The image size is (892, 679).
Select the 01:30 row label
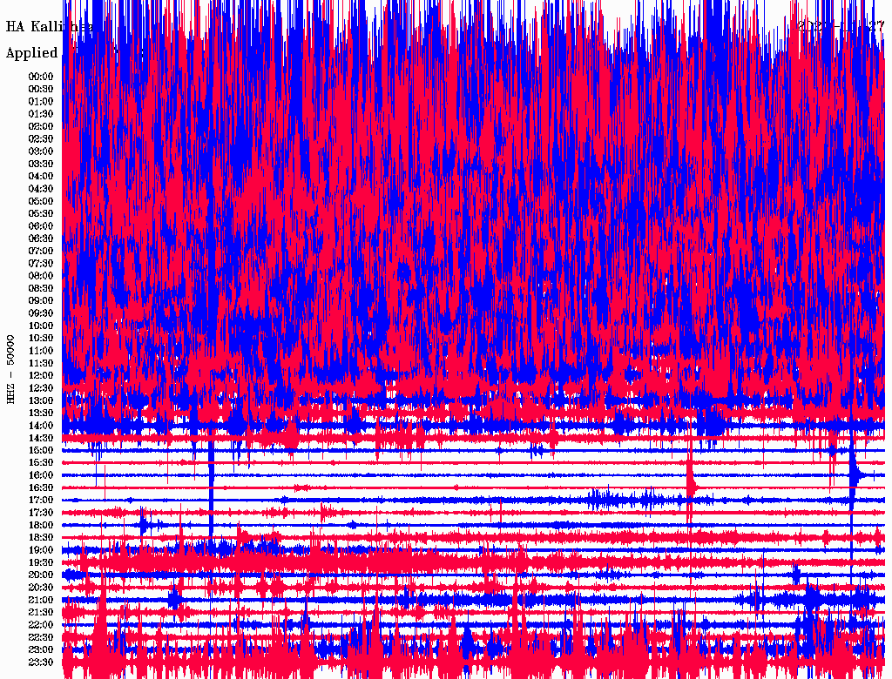coord(41,114)
